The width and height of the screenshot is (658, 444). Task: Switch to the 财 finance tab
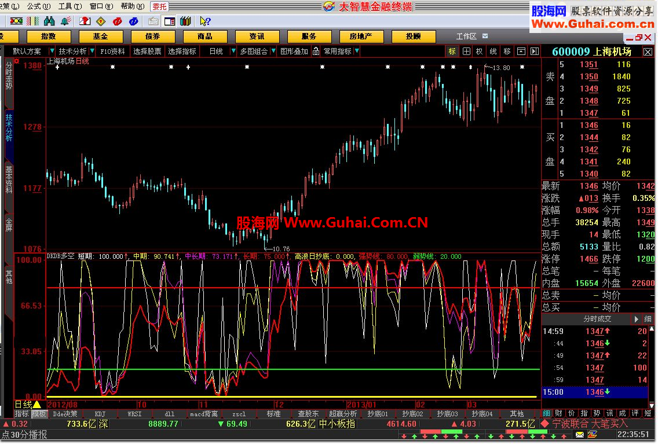[558, 413]
